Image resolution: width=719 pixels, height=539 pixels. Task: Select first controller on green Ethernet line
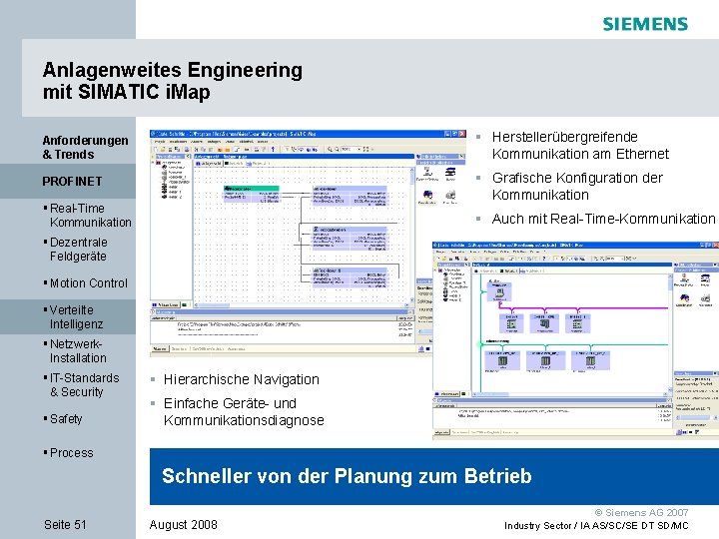[503, 360]
